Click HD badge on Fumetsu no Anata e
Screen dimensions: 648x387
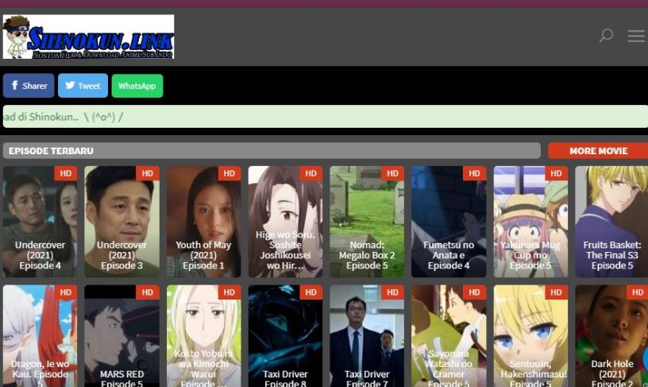[x=475, y=173]
